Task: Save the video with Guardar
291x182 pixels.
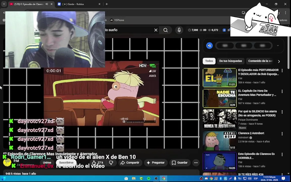Action: pyautogui.click(x=180, y=163)
